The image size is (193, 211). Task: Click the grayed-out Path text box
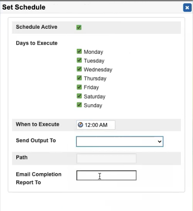pyautogui.click(x=107, y=158)
